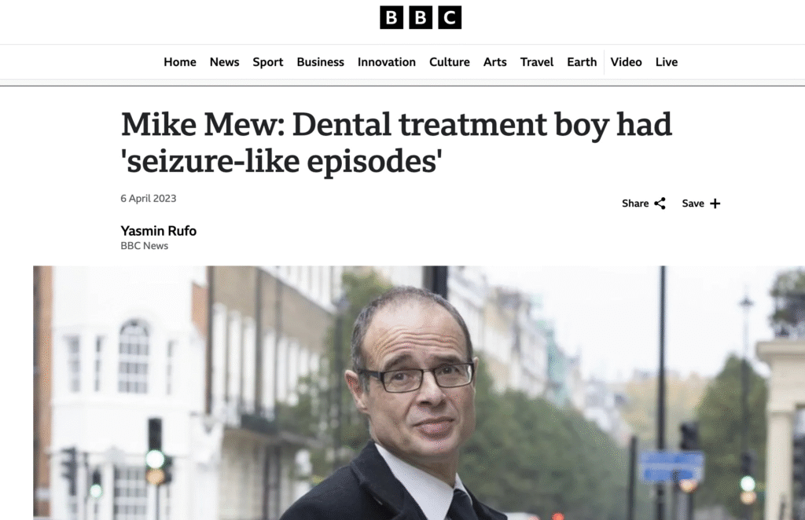Screen dimensions: 805x520
Task: Click the Mike Mew article headline
Action: coord(396,142)
